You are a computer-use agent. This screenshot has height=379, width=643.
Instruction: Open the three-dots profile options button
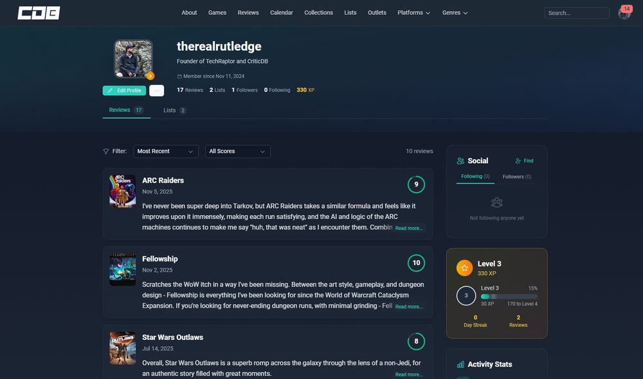[156, 91]
